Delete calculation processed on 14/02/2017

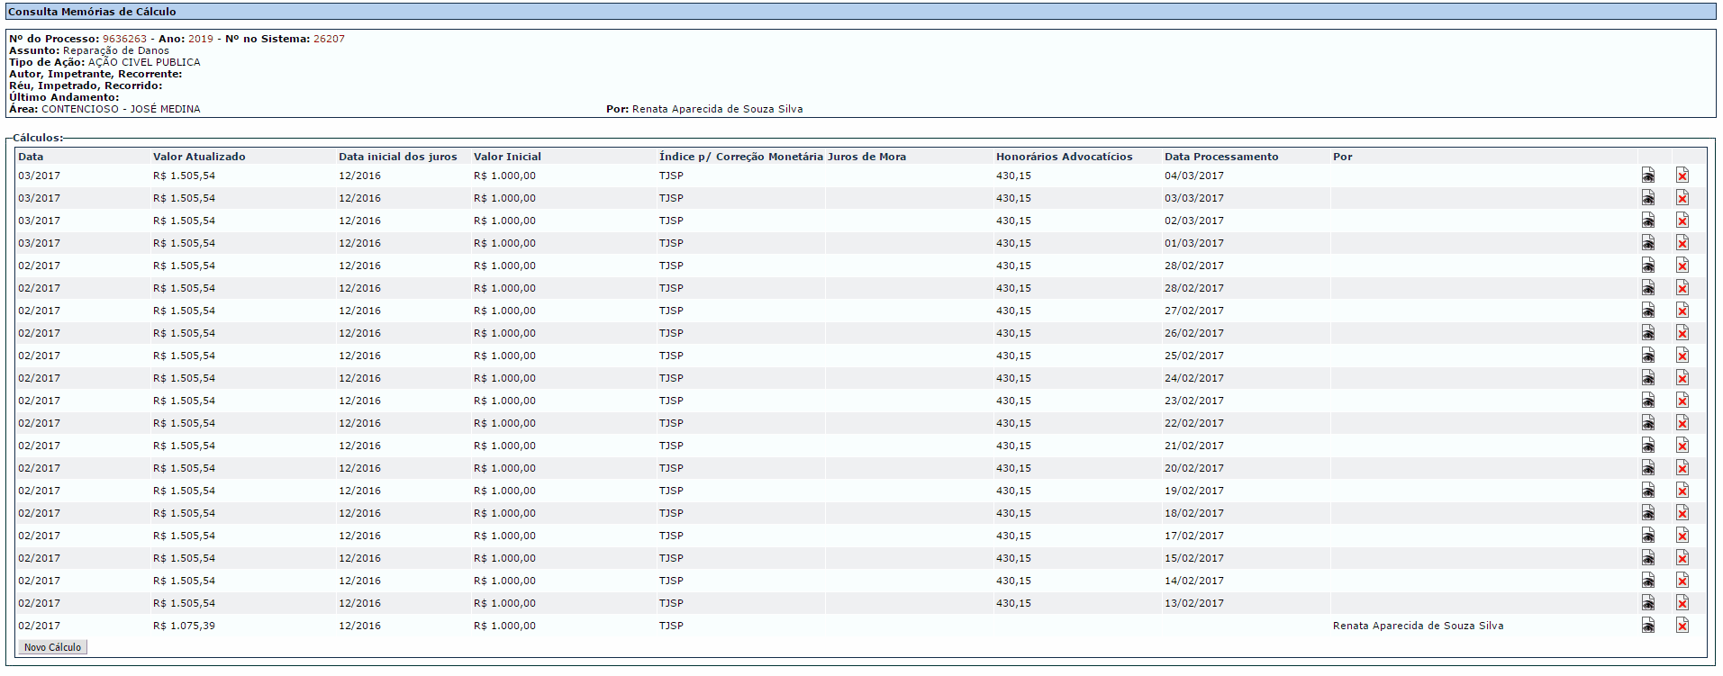pos(1682,581)
